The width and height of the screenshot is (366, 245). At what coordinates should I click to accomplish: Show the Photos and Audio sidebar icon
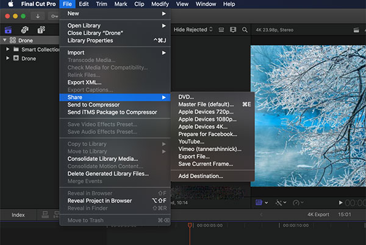(x=25, y=30)
